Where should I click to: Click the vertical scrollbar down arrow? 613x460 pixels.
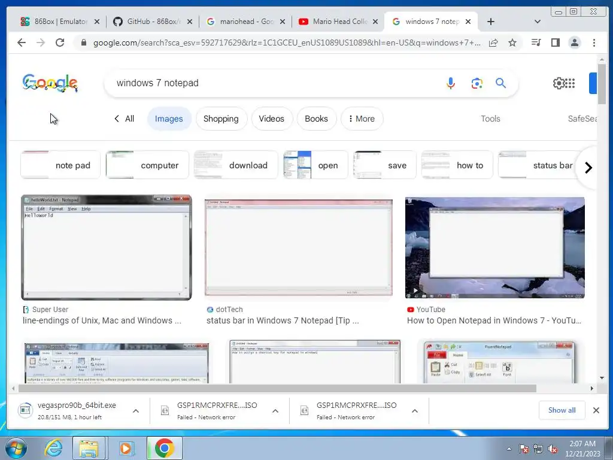[x=602, y=379]
